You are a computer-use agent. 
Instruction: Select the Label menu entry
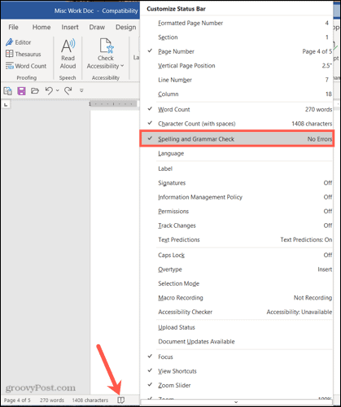[237, 168]
